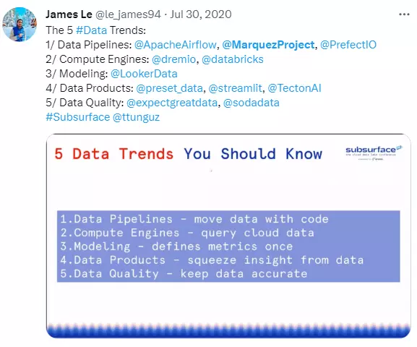Open the @dremio mention
The width and height of the screenshot is (417, 347).
173,59
